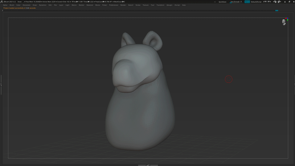This screenshot has width=295, height=166.
Task: Open the Zplugin menu
Action: coord(169,5)
